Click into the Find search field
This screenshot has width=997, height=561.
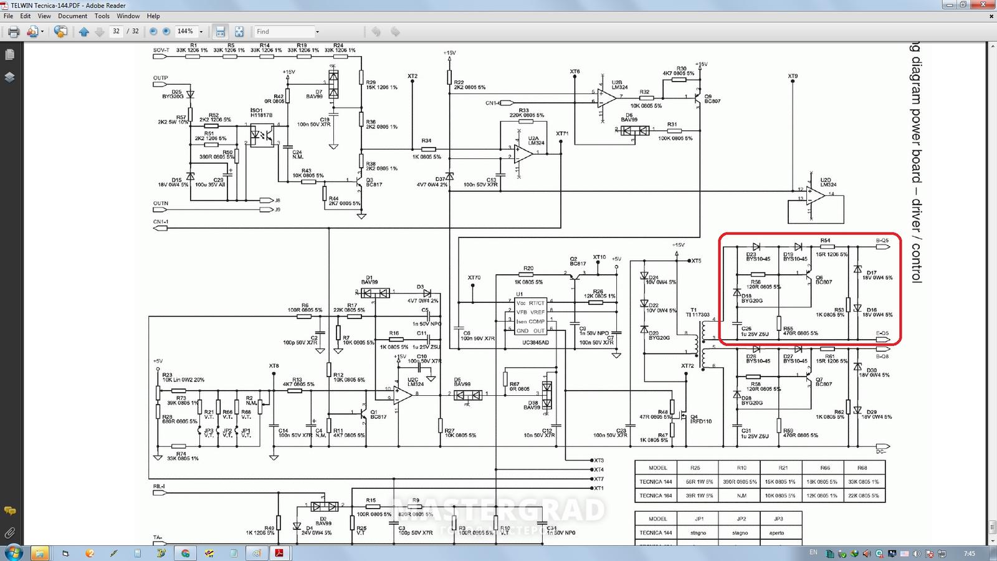tap(284, 31)
